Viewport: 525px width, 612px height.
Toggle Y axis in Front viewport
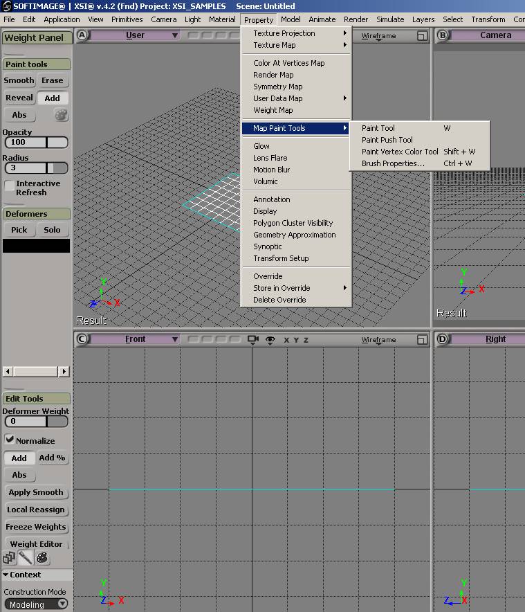point(296,340)
